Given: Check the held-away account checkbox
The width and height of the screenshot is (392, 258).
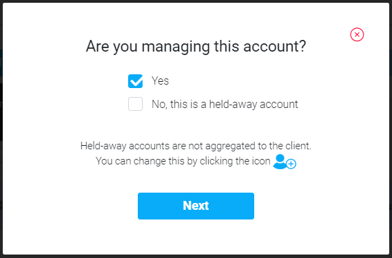Looking at the screenshot, I should tap(135, 104).
